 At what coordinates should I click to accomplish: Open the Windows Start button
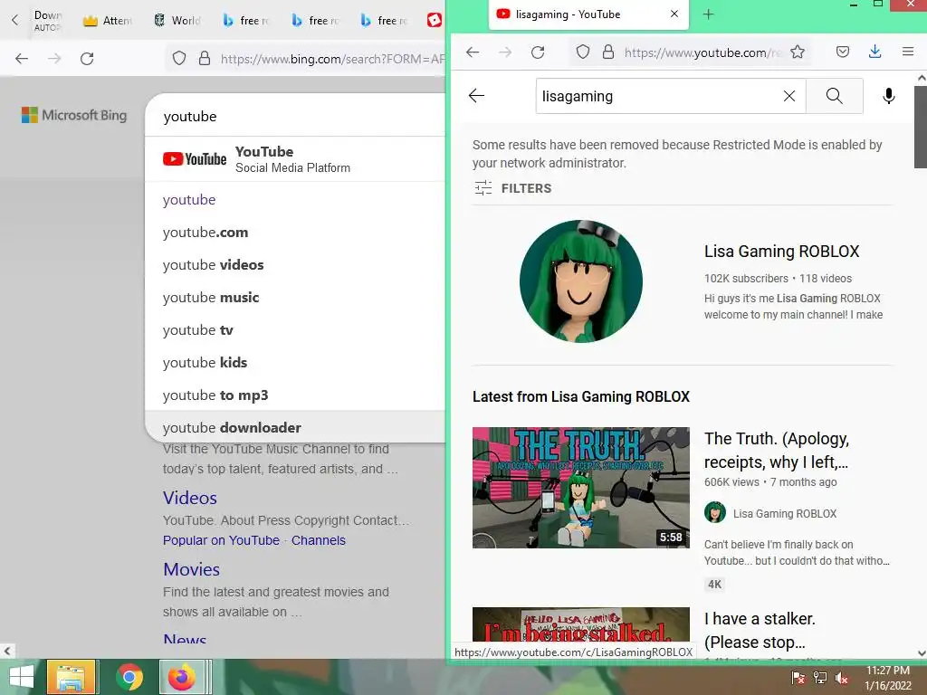[22, 677]
